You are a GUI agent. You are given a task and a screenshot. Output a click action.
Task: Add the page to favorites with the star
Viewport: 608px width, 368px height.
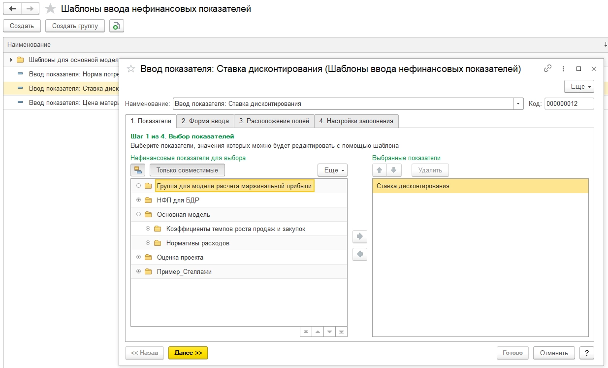point(50,9)
